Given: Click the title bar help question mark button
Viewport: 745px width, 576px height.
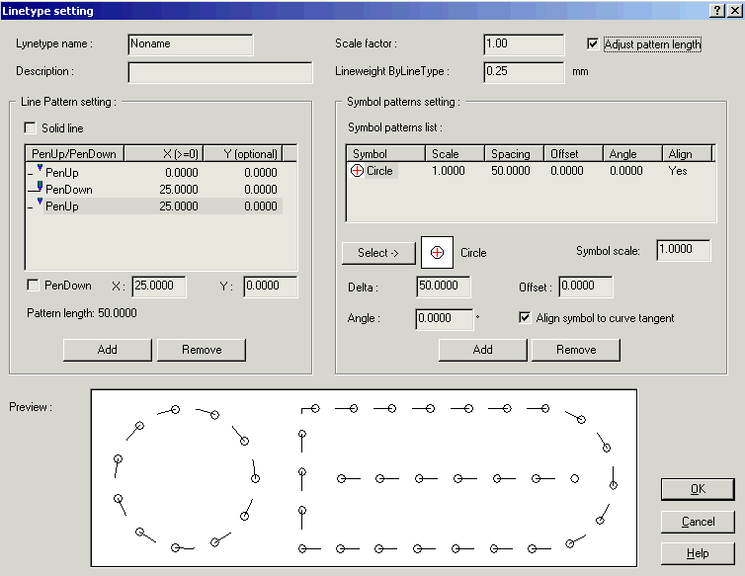Looking at the screenshot, I should pos(717,11).
